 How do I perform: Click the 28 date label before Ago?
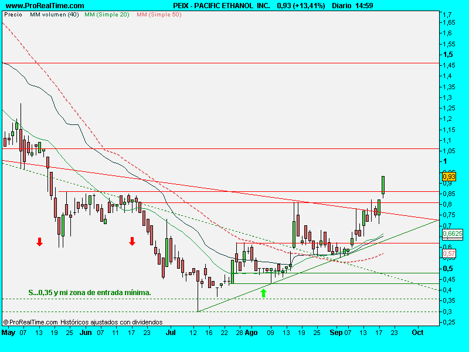(239, 333)
